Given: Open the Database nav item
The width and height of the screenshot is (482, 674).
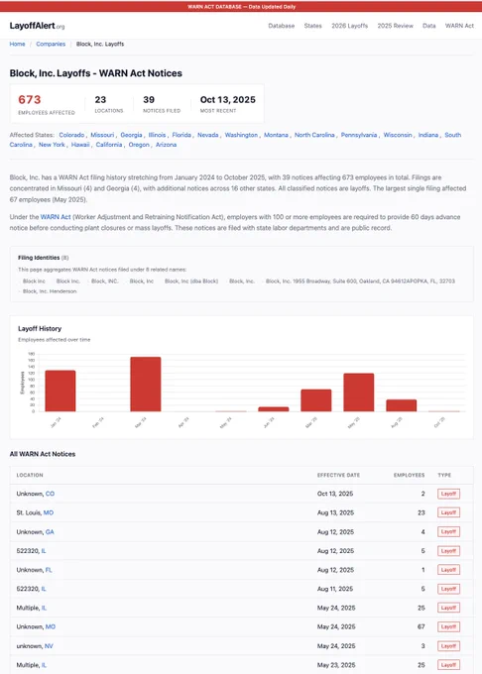Looking at the screenshot, I should coord(282,26).
